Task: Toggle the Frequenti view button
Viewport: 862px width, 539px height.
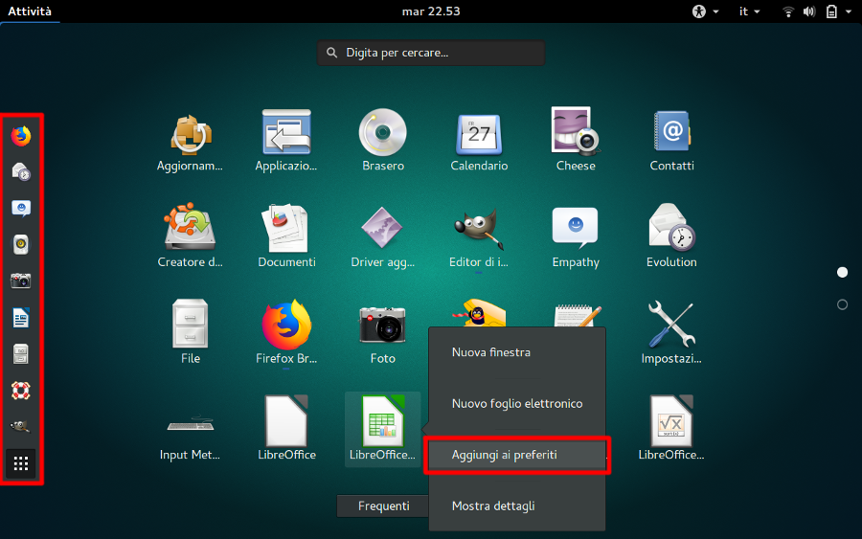Action: coord(383,505)
